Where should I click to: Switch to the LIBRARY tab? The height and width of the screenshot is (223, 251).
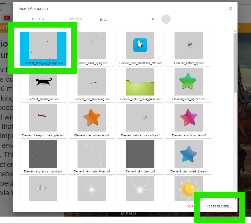38,19
